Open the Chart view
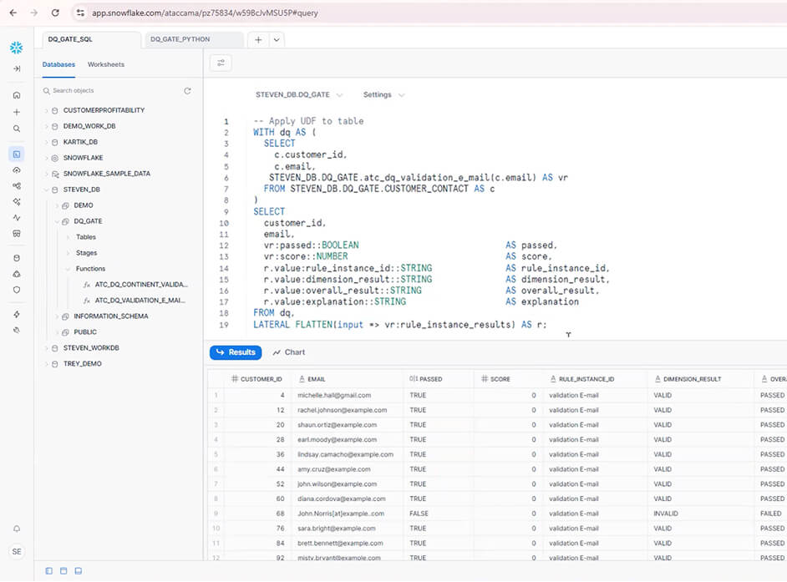 289,352
